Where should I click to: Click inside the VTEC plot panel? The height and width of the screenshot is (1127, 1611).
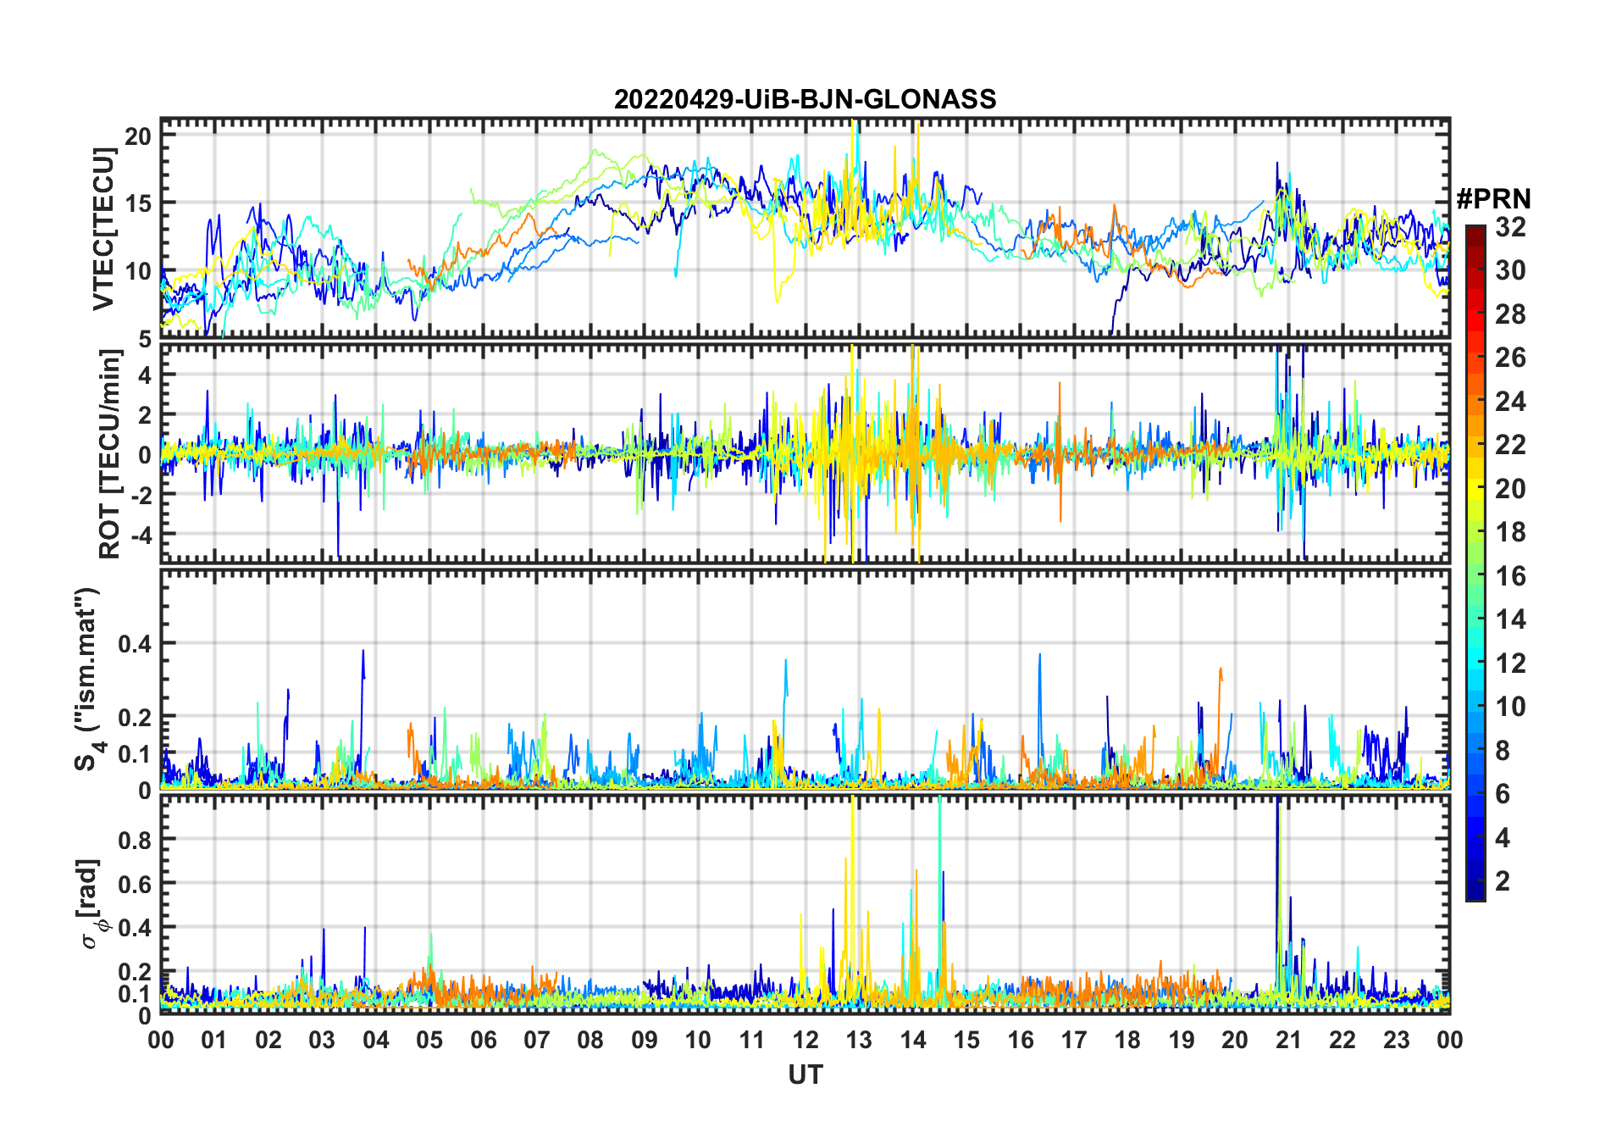tap(805, 229)
